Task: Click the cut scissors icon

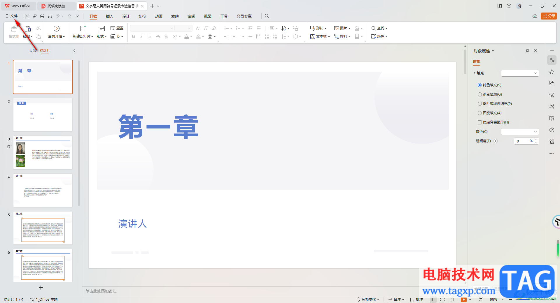Action: click(x=38, y=28)
